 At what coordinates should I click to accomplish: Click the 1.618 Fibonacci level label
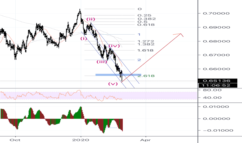[145, 50]
